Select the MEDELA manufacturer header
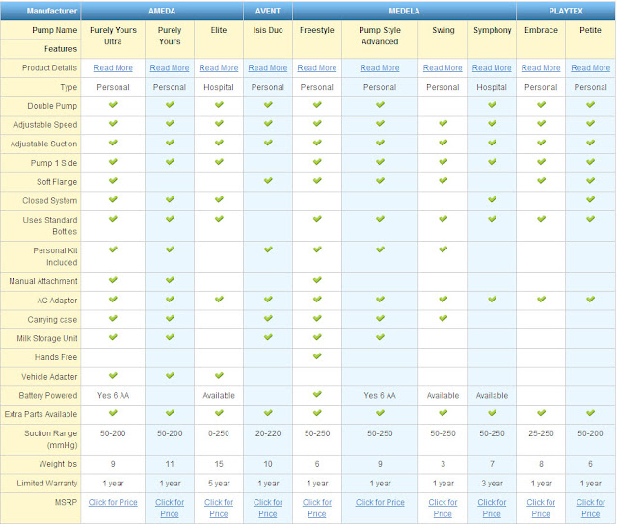Viewport: 617px width, 524px height. coord(404,11)
